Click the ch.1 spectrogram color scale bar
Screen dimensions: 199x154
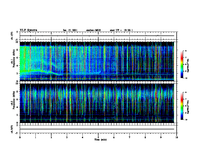tap(182, 64)
